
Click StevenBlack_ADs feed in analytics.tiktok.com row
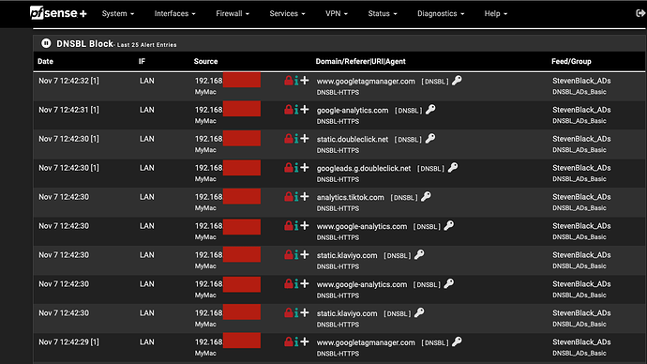coord(581,197)
